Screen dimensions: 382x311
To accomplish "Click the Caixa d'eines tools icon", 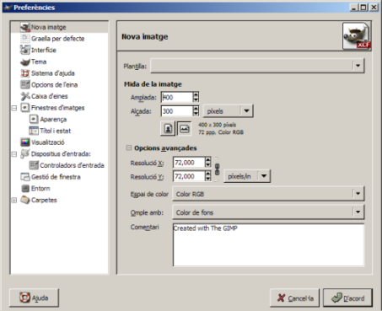I will coord(25,96).
